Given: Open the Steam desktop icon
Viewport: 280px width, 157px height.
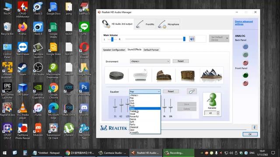Looking at the screenshot, I should coord(23,69).
